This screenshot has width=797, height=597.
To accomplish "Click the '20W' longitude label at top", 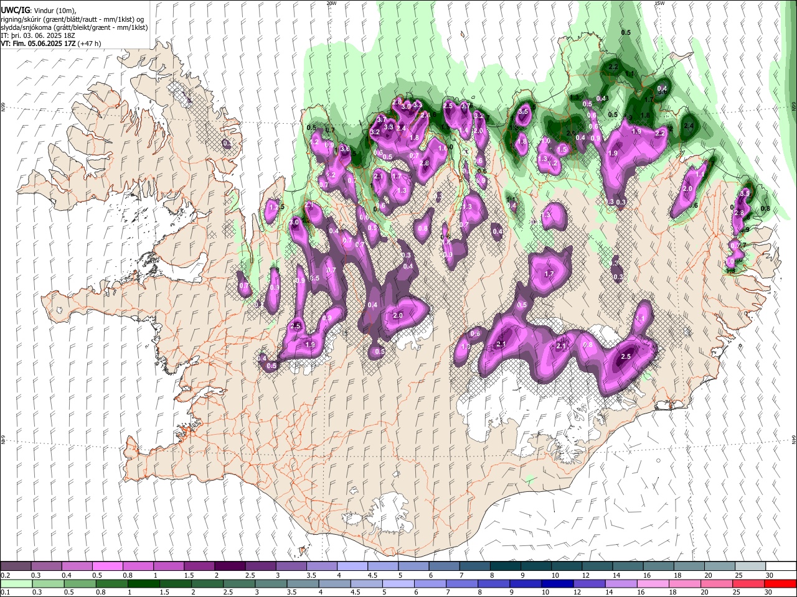I will [x=331, y=3].
